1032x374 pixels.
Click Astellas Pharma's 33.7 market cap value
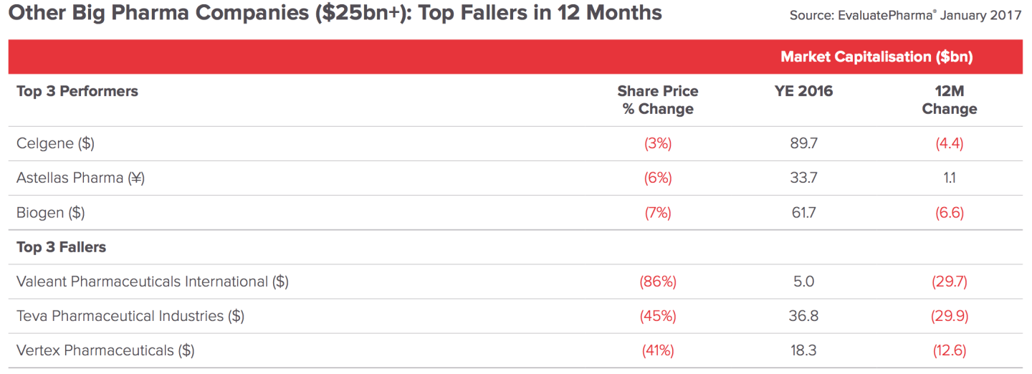[x=803, y=178]
